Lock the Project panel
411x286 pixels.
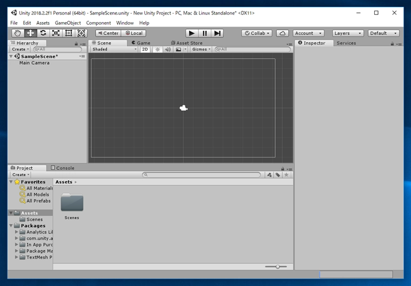coord(282,169)
